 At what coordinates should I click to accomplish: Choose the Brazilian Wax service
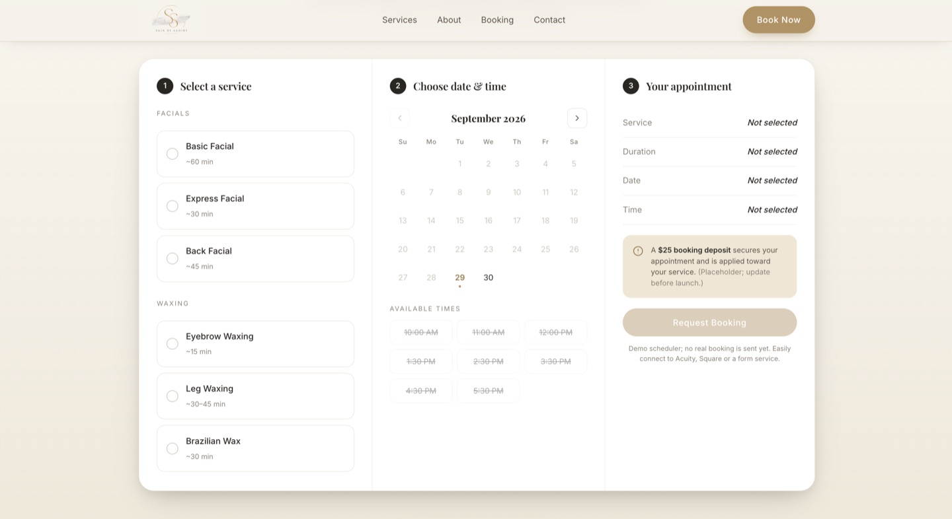point(255,448)
